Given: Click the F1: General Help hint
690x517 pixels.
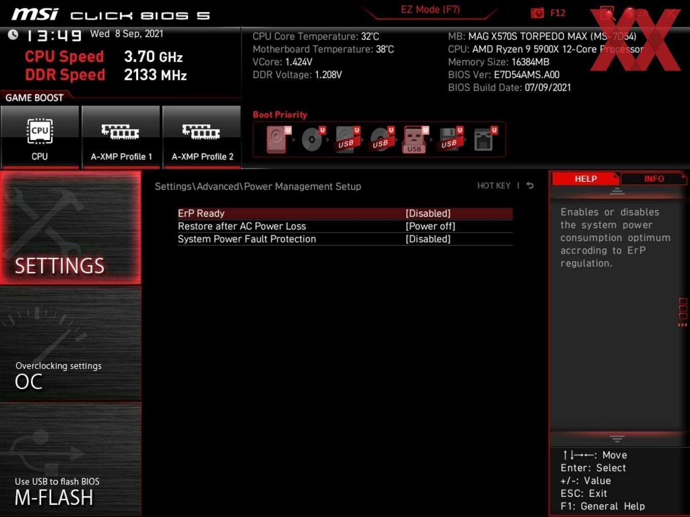Looking at the screenshot, I should [x=602, y=506].
